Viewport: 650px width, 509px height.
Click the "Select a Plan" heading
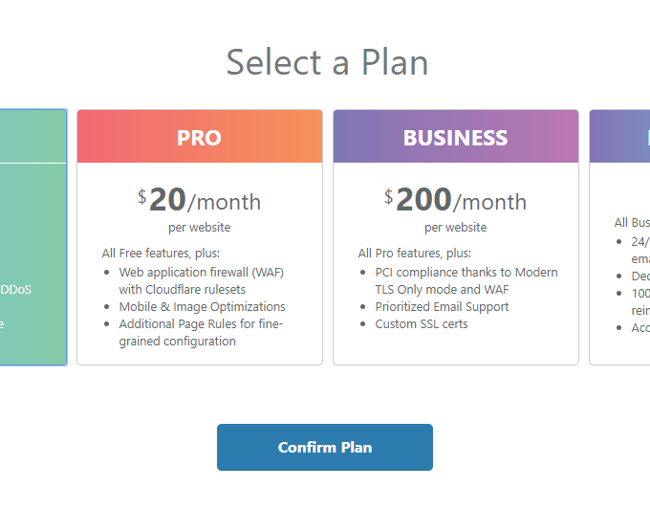327,62
